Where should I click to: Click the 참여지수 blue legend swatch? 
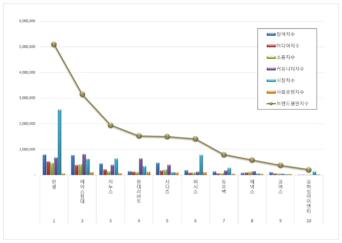pos(271,34)
